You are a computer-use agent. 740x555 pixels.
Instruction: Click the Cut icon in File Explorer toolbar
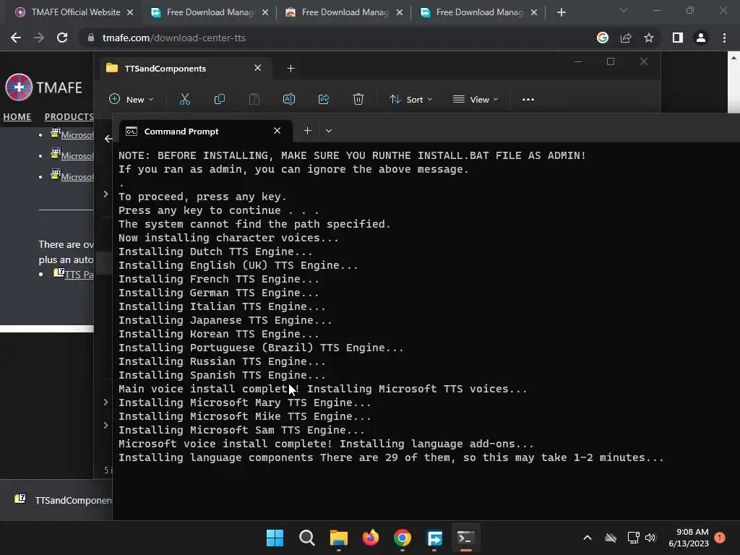tap(184, 99)
